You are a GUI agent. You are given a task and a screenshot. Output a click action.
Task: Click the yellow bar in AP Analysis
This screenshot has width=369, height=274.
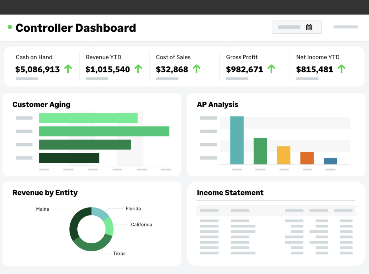(x=284, y=155)
